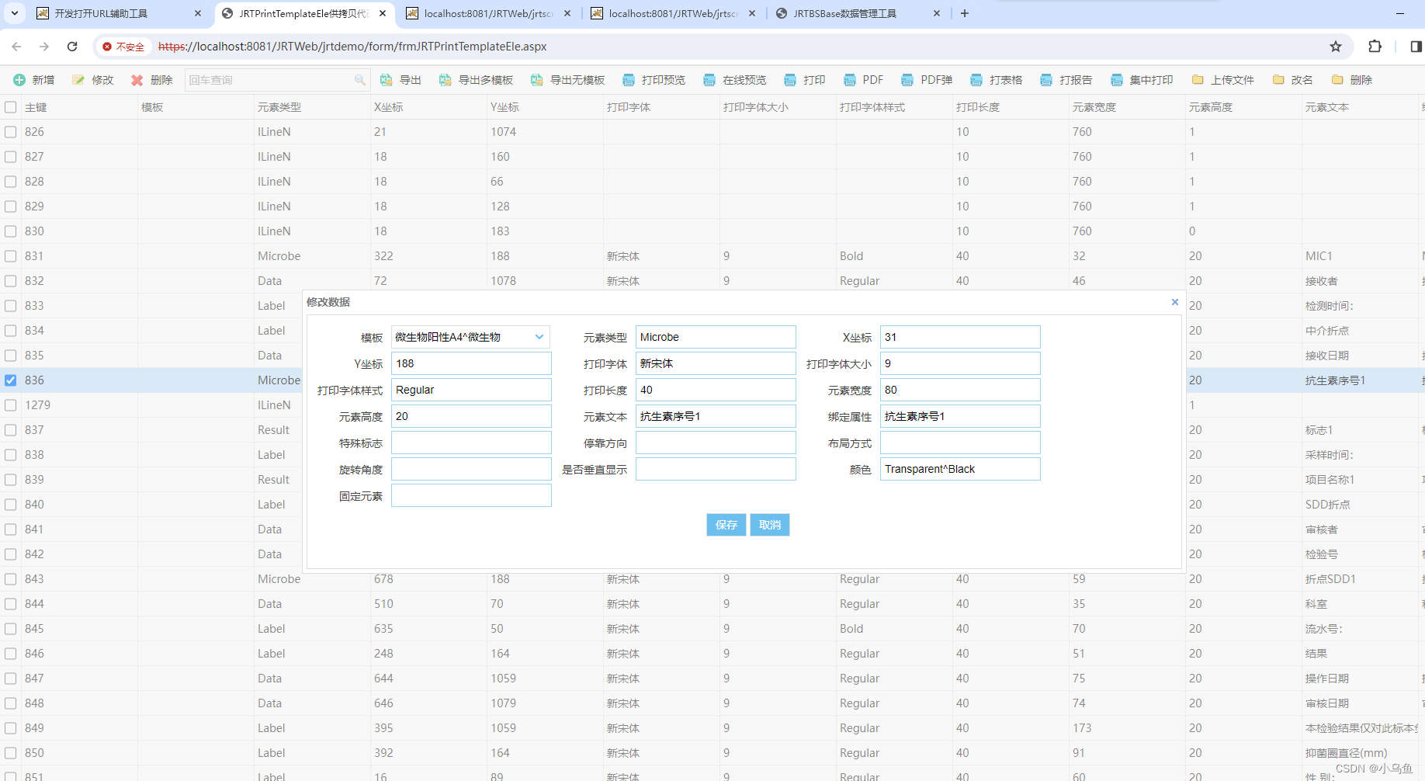Open a new browser tab with plus
1425x781 pixels.
[965, 13]
